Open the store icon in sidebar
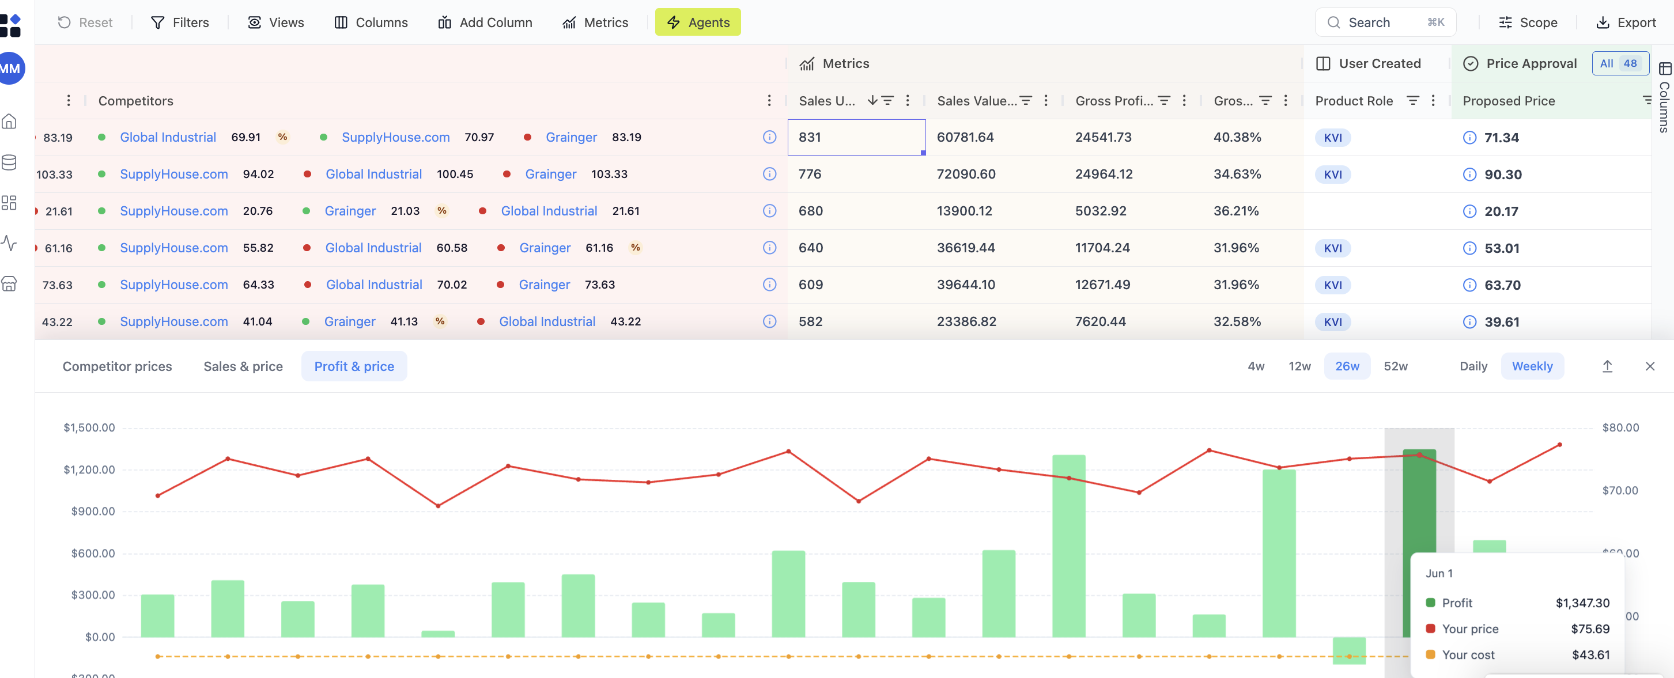 pos(9,284)
